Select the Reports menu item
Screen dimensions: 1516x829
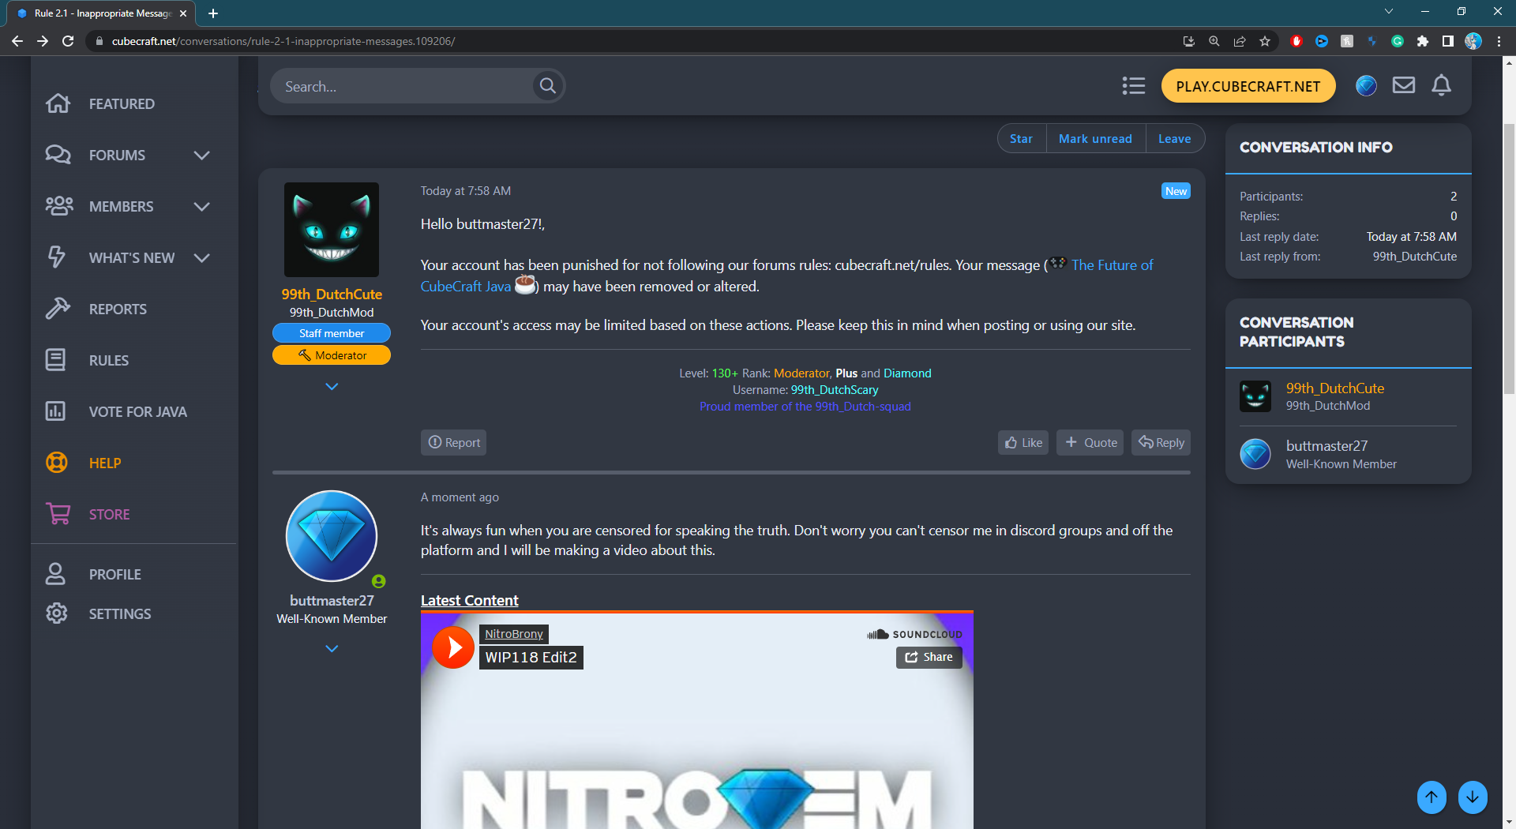118,309
